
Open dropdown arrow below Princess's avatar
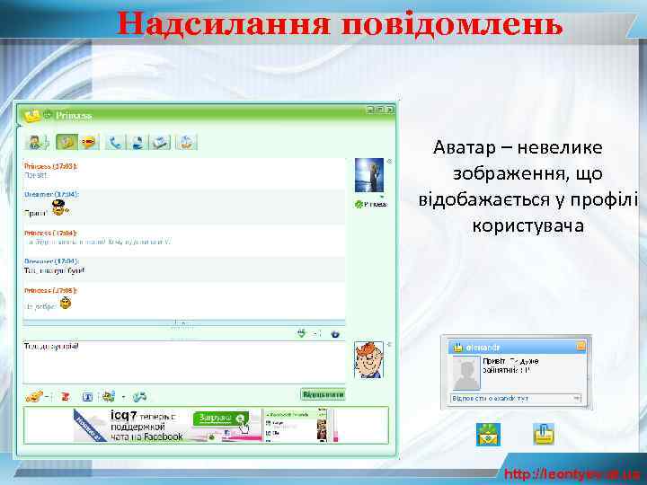coord(382,197)
